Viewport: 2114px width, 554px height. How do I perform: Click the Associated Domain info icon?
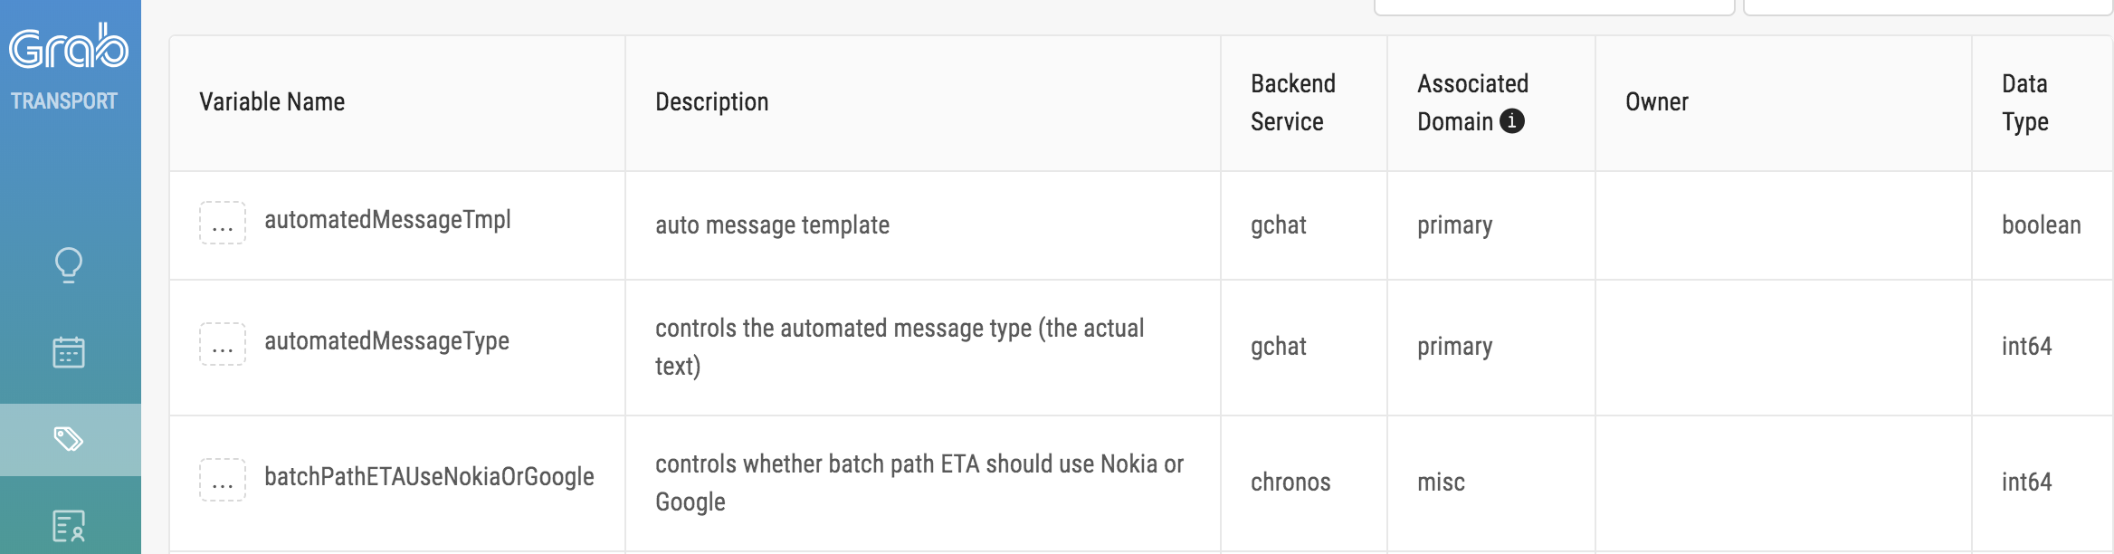coord(1511,121)
